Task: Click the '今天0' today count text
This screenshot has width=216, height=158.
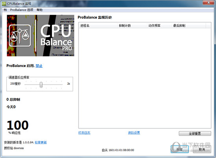Action: click(x=11, y=107)
